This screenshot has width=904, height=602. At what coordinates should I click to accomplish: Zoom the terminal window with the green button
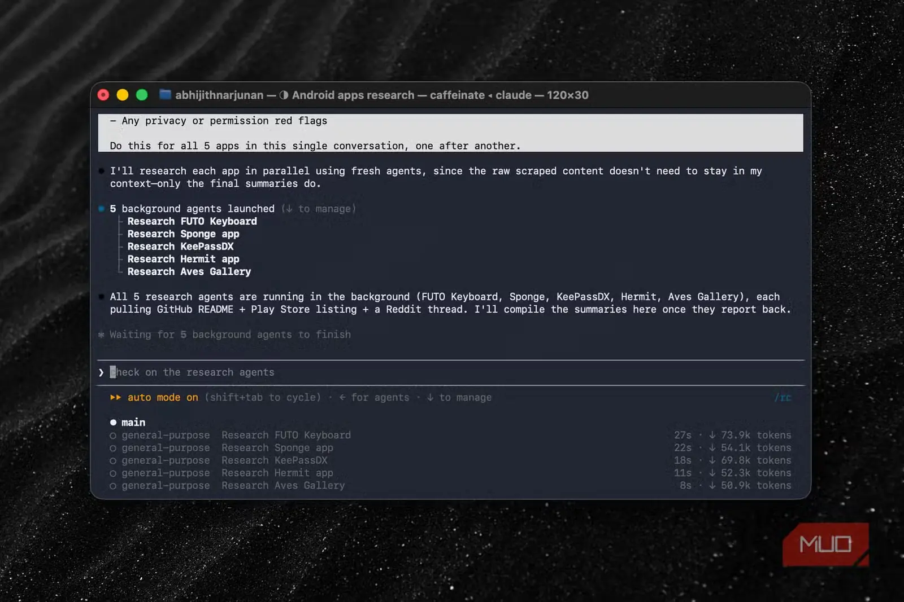[142, 95]
